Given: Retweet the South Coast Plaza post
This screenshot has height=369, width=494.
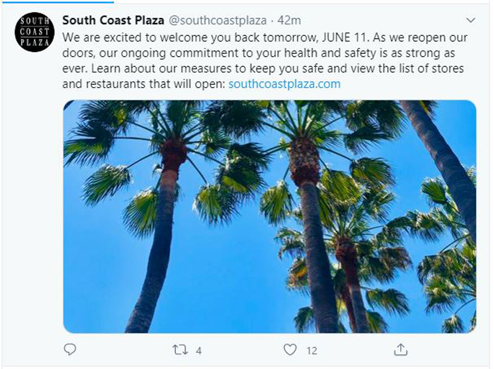Looking at the screenshot, I should click(180, 350).
